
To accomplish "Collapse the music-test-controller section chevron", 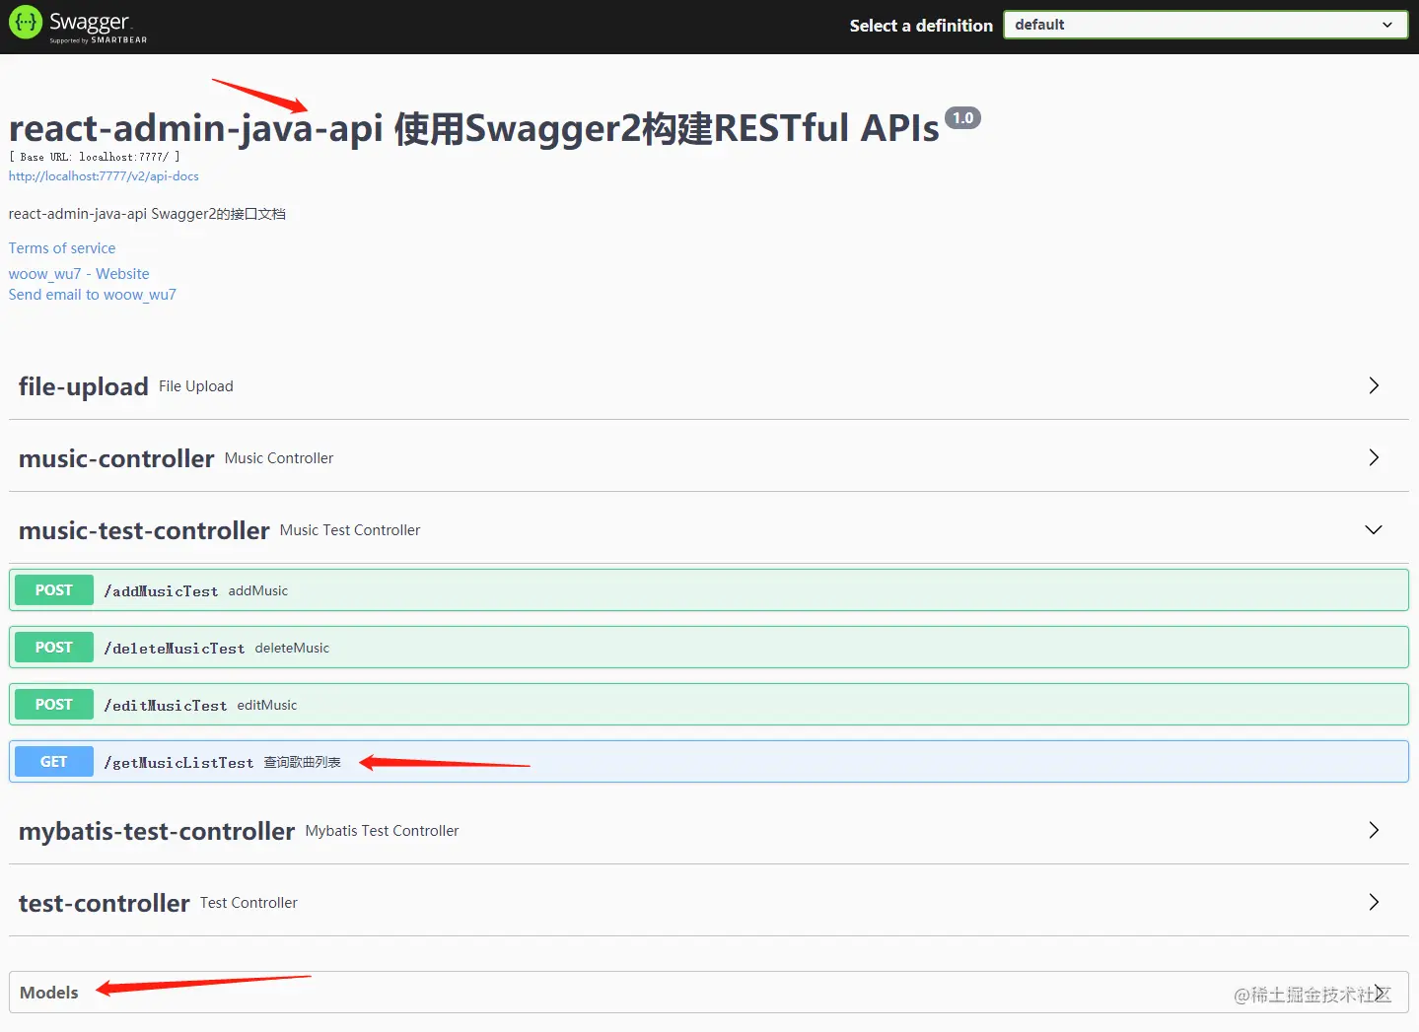I will [x=1374, y=529].
